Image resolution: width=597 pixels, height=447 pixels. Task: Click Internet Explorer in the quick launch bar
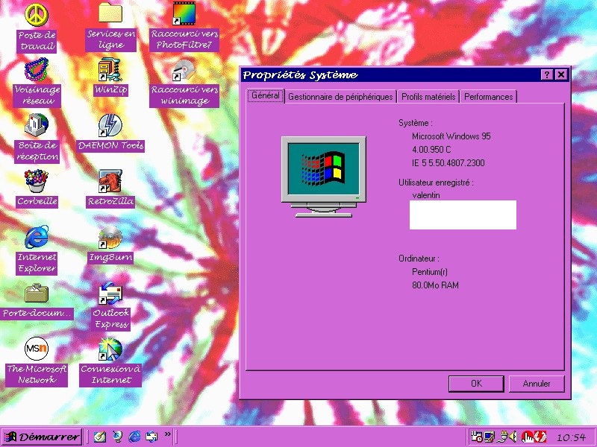135,437
